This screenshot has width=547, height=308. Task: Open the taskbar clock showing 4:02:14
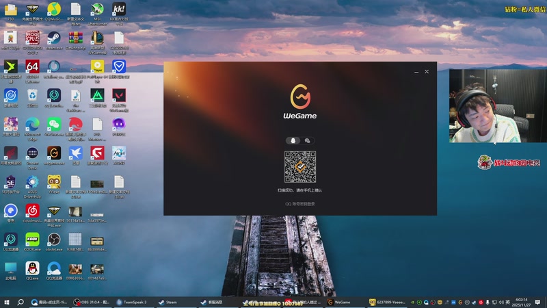tap(522, 302)
